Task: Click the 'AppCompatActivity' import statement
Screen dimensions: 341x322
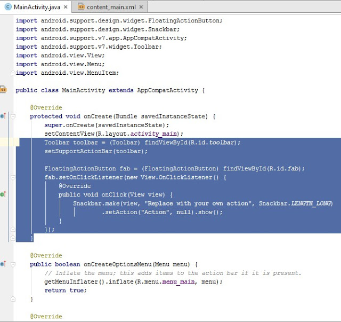Action: [x=101, y=38]
